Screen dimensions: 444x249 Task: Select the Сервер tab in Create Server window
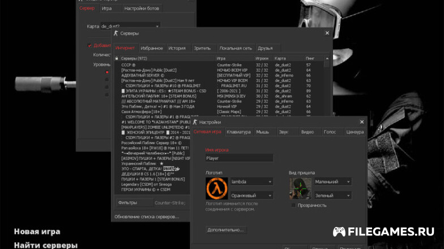coord(87,8)
